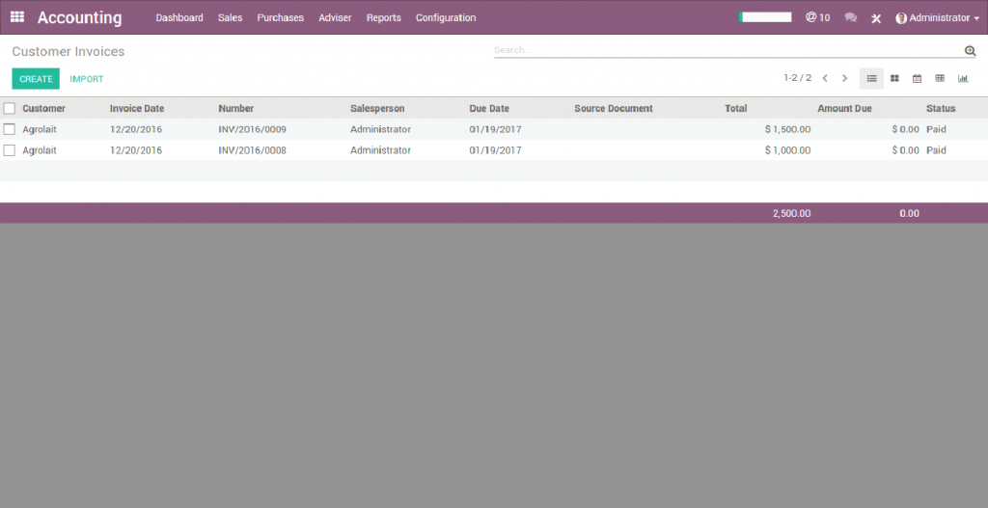This screenshot has width=988, height=508.
Task: Tick checkbox for invoice INV/2016/0009
Action: pos(10,129)
